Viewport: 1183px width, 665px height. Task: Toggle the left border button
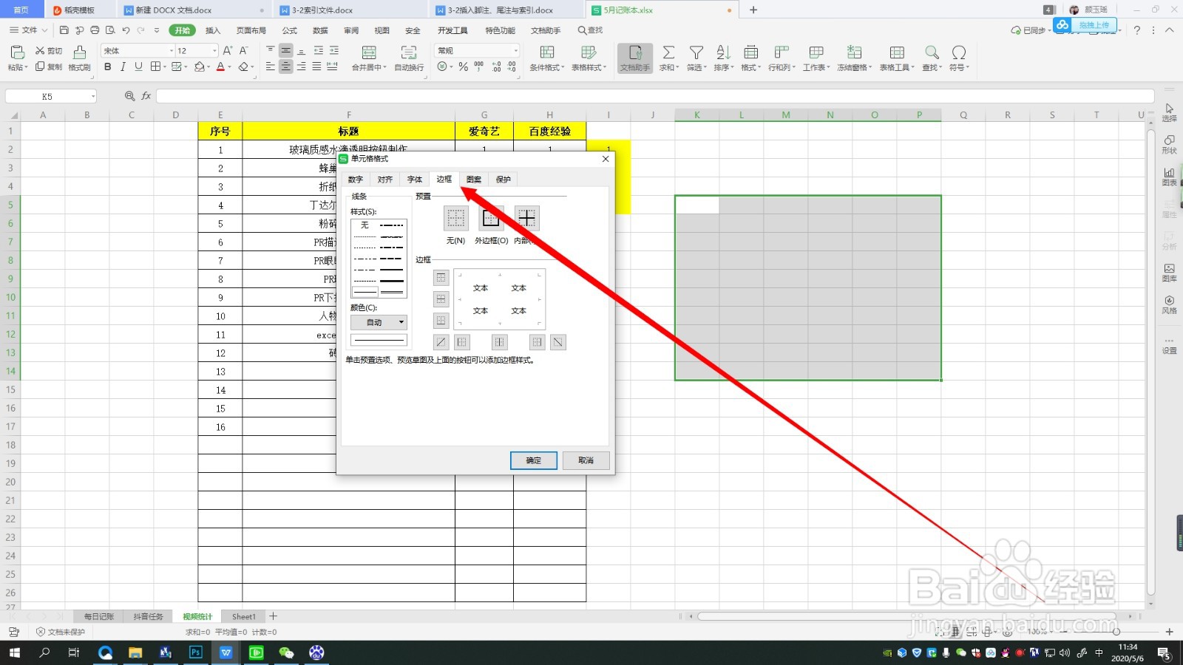[462, 342]
